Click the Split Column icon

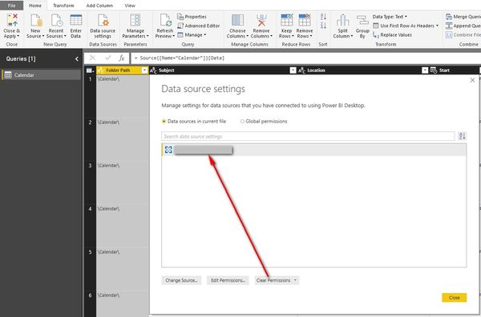[342, 20]
